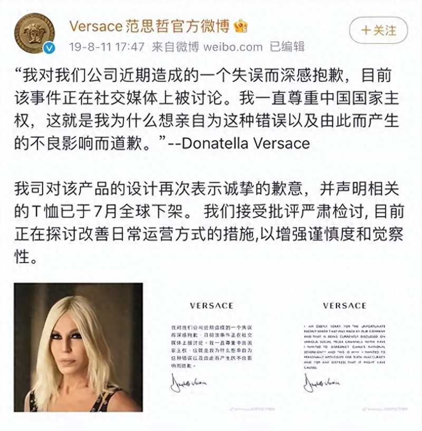
Task: Click the 来自微博 source label
Action: 175,47
